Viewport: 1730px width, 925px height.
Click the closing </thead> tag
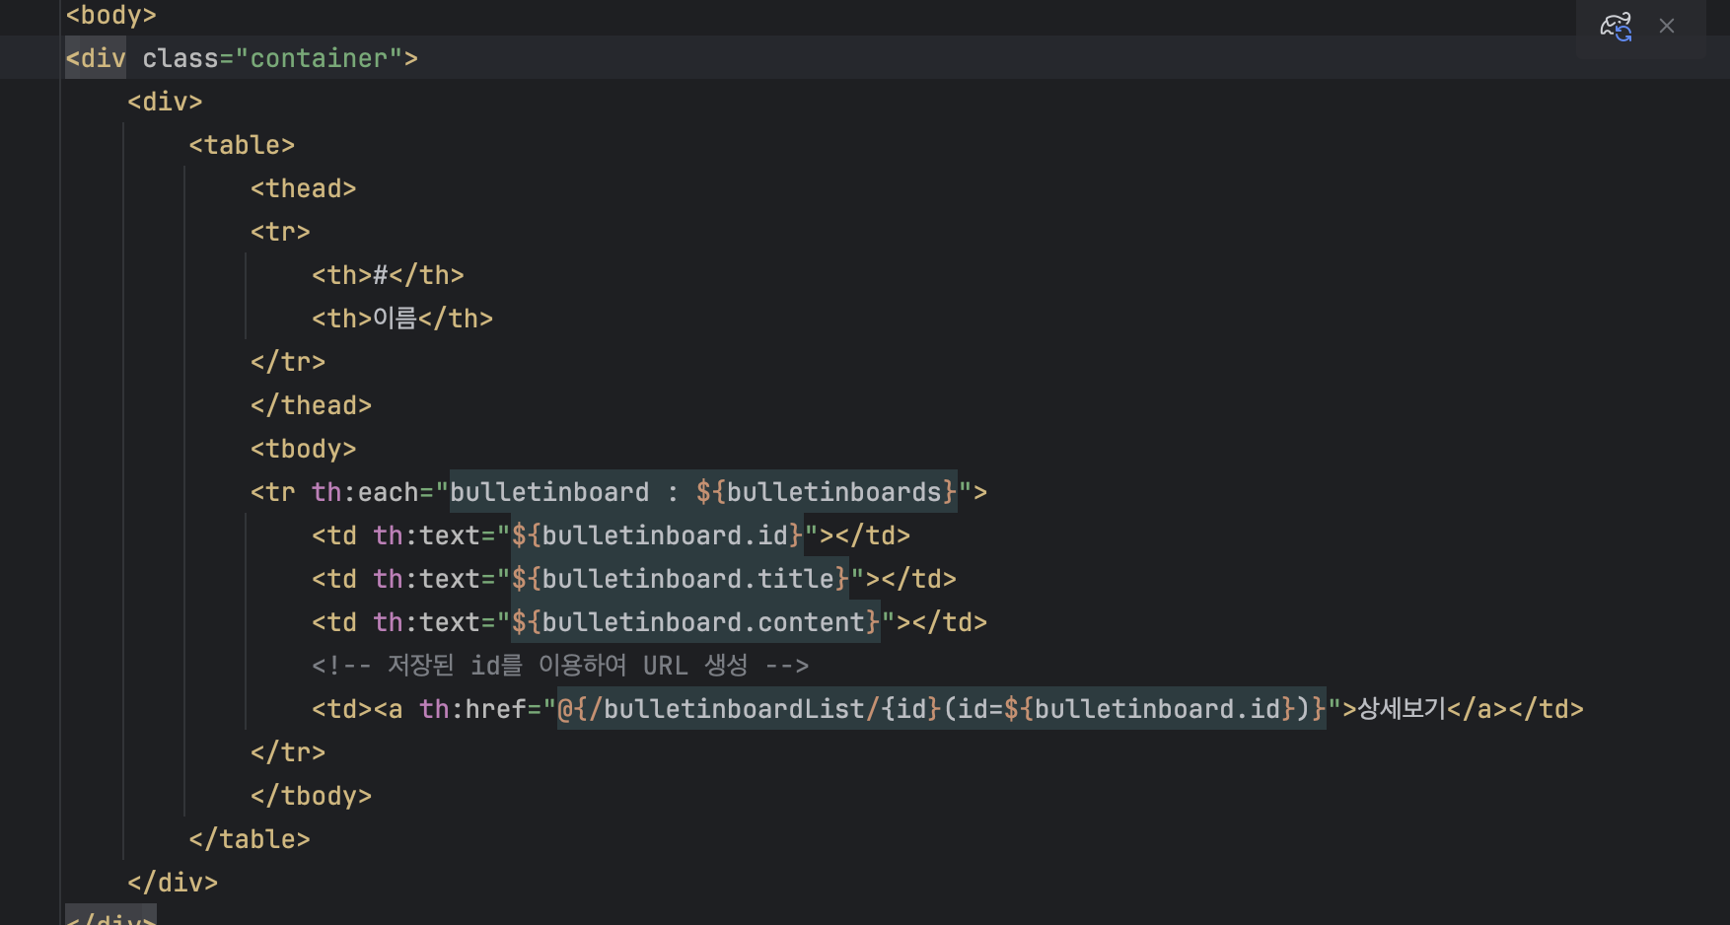[x=311, y=405]
